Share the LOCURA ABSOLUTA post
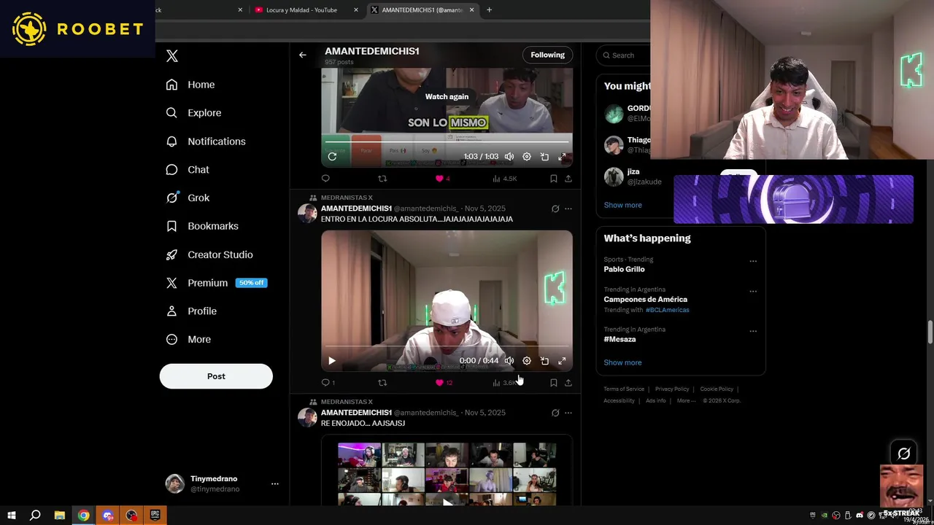 [568, 383]
